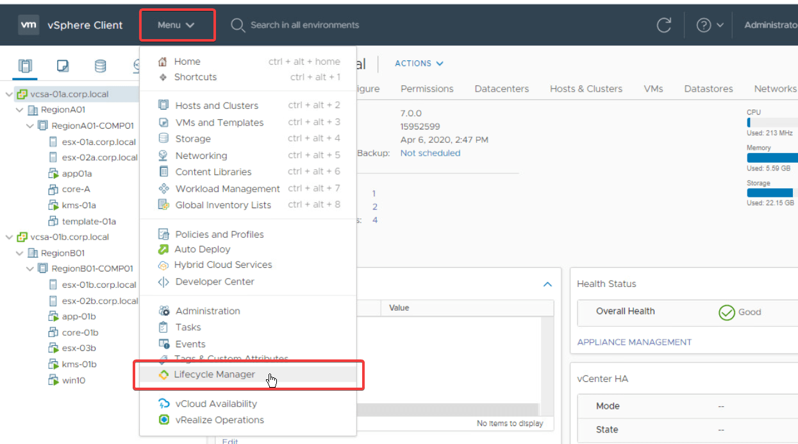798x444 pixels.
Task: Click the search magnifier icon
Action: point(237,25)
